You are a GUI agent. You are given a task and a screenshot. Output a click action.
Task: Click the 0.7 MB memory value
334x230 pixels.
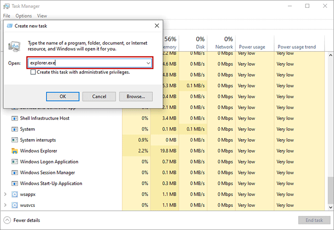tap(169, 162)
